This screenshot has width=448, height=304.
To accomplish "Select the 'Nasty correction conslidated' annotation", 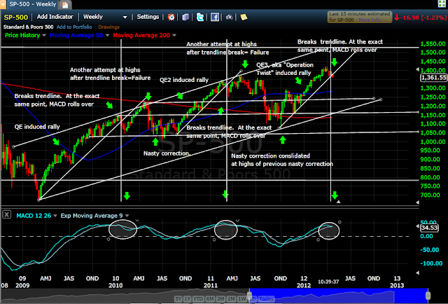I will coord(270,156).
